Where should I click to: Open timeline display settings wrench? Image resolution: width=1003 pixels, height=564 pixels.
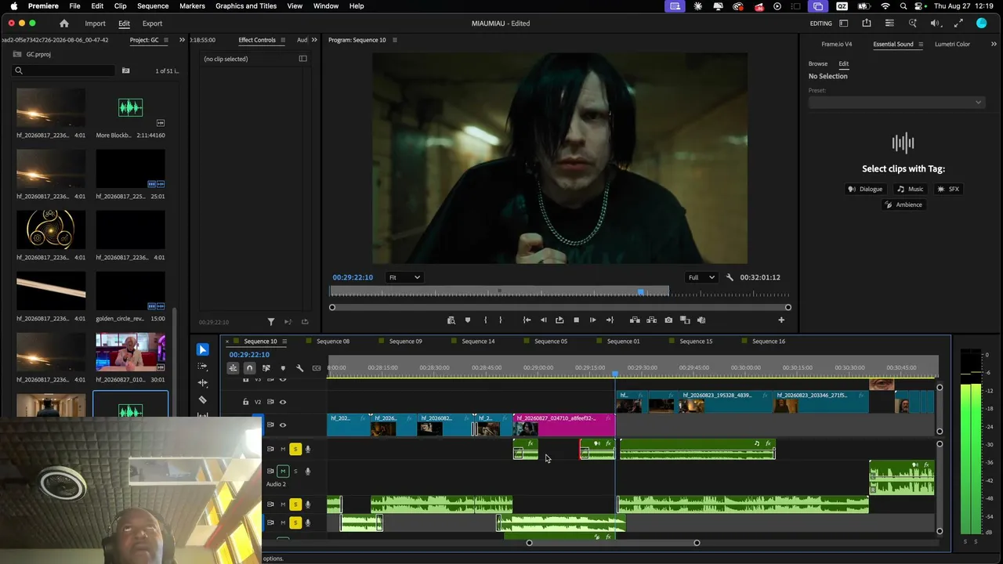click(299, 368)
